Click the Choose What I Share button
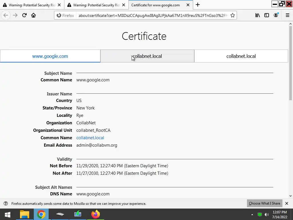Image resolution: width=293 pixels, height=220 pixels. point(264,203)
